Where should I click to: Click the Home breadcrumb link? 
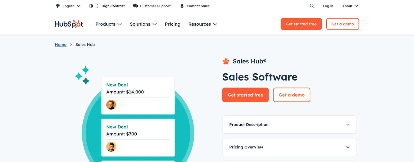61,45
